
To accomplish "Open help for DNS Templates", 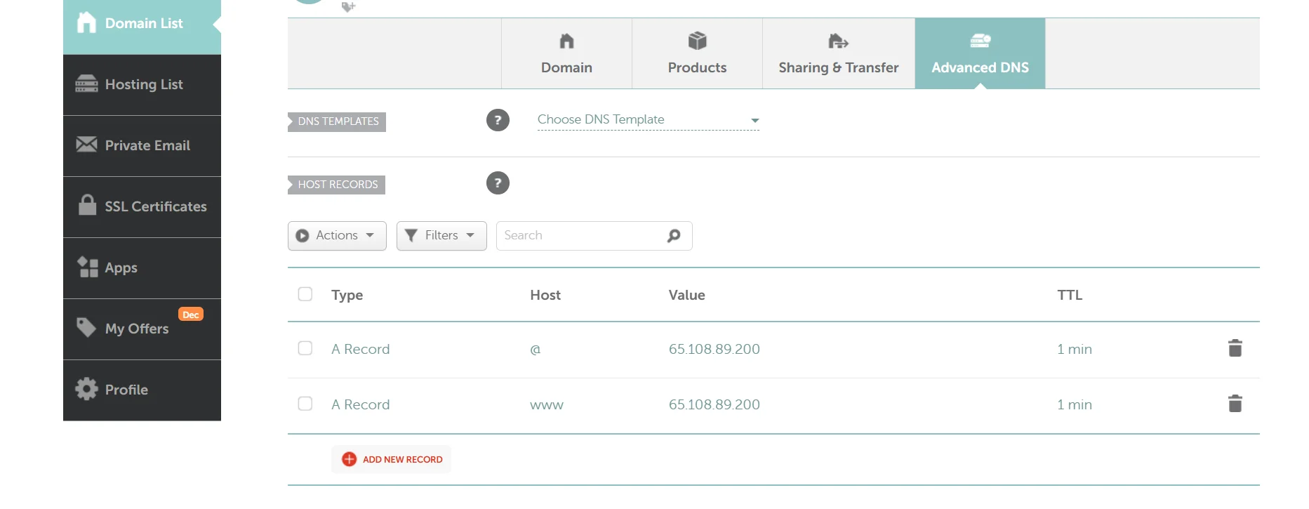I will pos(498,120).
